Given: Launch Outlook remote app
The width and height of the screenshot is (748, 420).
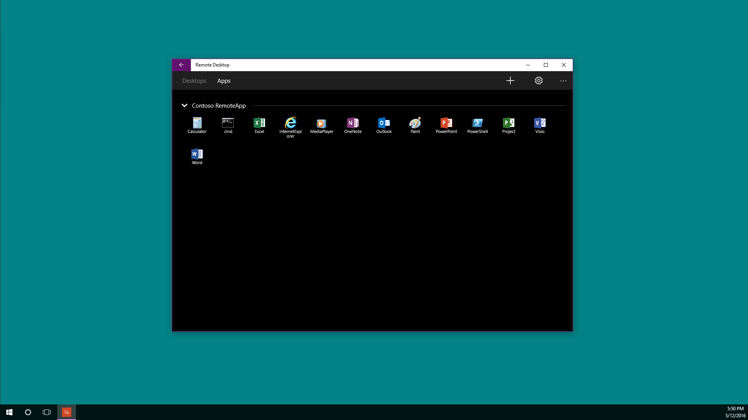Looking at the screenshot, I should (x=384, y=125).
